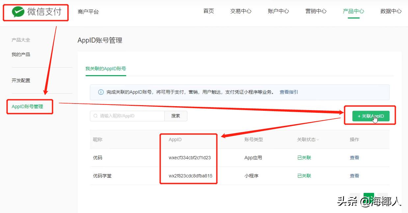Open the 账户中心 menu
The image size is (408, 213).
[278, 11]
